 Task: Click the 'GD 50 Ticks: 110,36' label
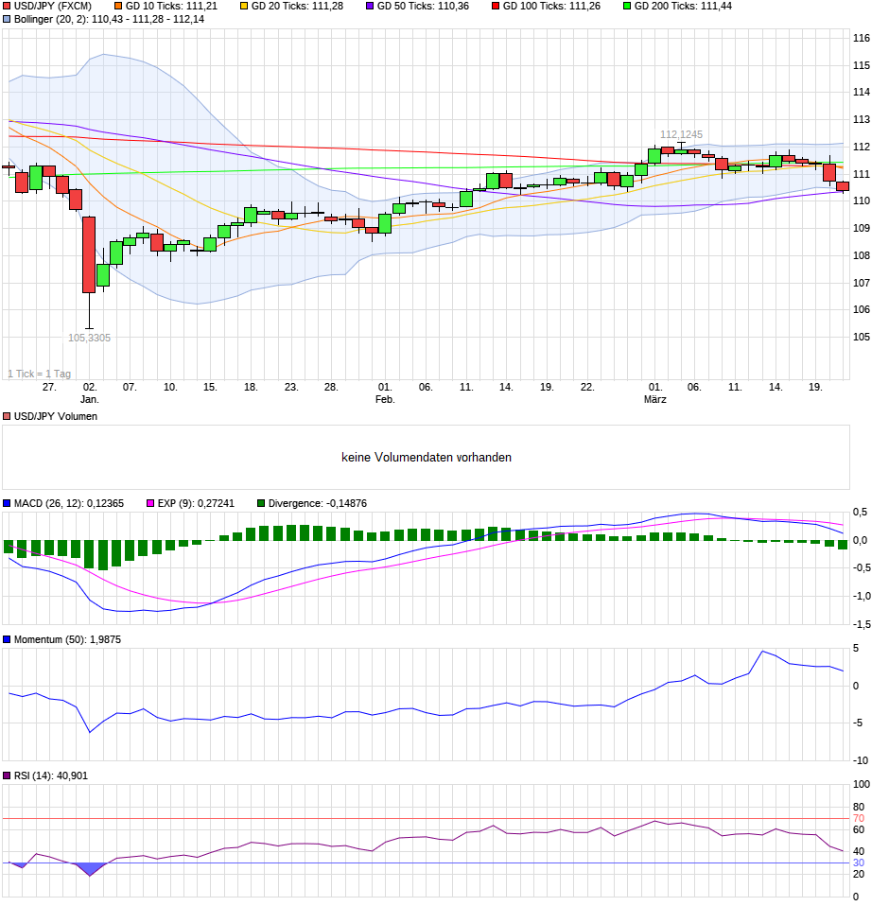(x=424, y=7)
